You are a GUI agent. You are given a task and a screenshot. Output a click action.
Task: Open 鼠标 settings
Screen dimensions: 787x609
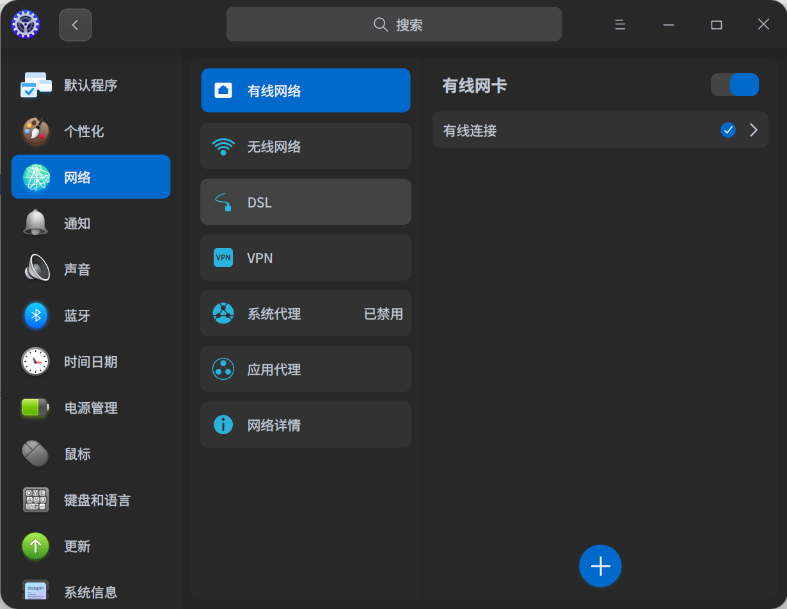tap(91, 454)
